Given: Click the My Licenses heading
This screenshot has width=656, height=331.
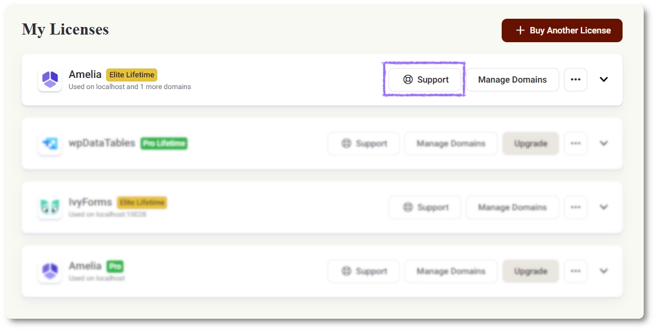Looking at the screenshot, I should coord(65,29).
